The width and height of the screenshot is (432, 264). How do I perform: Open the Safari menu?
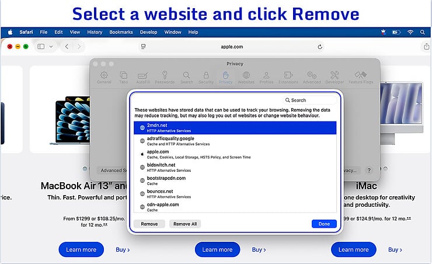26,32
